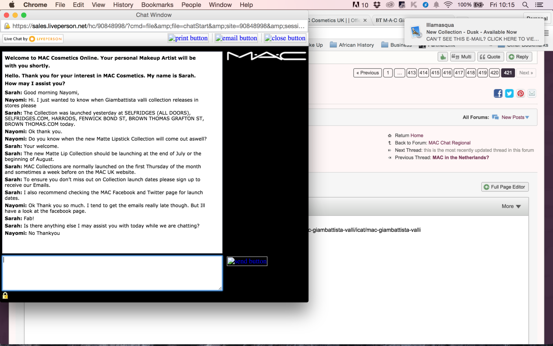Open the View menu
Viewport: 553px width, 346px height.
[x=99, y=5]
